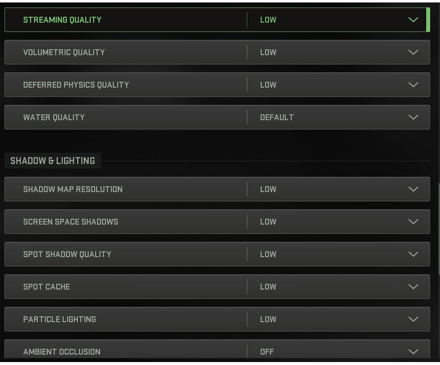Select the Spot Cache setting row label

[47, 287]
